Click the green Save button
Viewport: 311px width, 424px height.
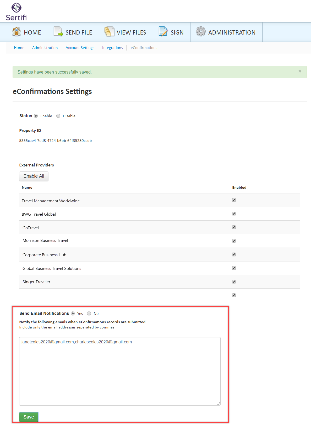click(x=29, y=417)
